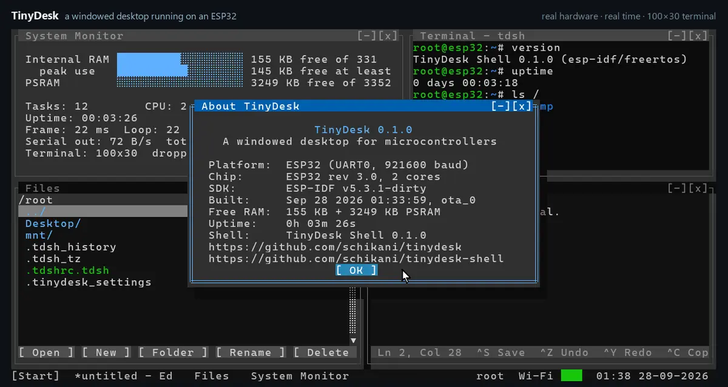The height and width of the screenshot is (387, 728).
Task: Select the .tdsh_history file
Action: tap(71, 247)
